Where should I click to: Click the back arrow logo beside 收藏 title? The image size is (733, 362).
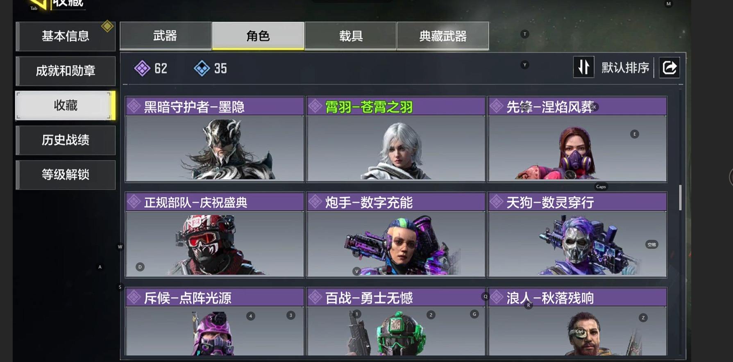coord(39,5)
